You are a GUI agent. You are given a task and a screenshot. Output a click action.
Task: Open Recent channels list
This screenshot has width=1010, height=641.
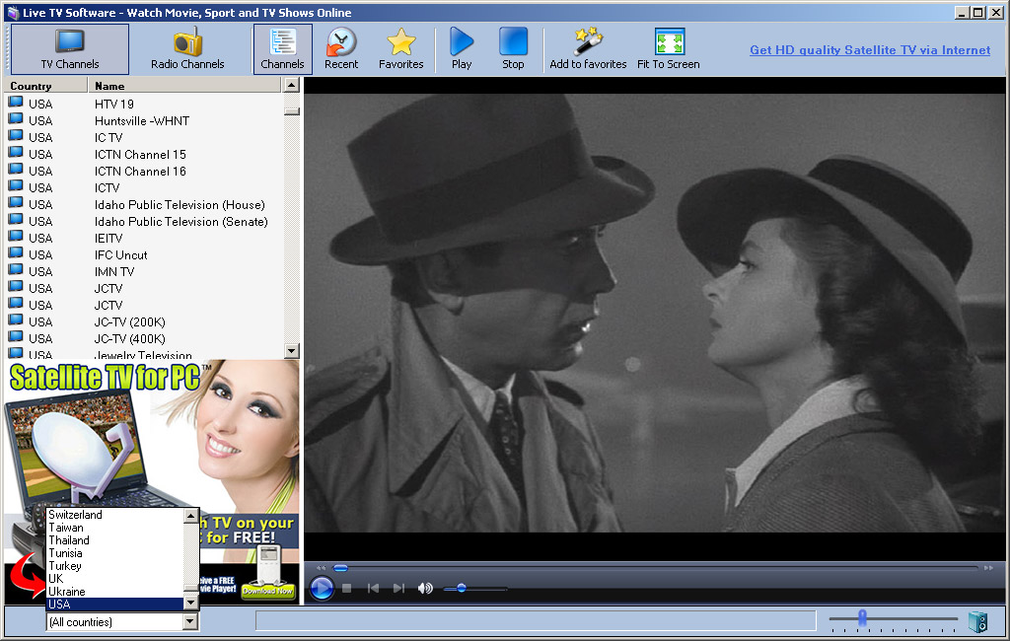pos(340,49)
